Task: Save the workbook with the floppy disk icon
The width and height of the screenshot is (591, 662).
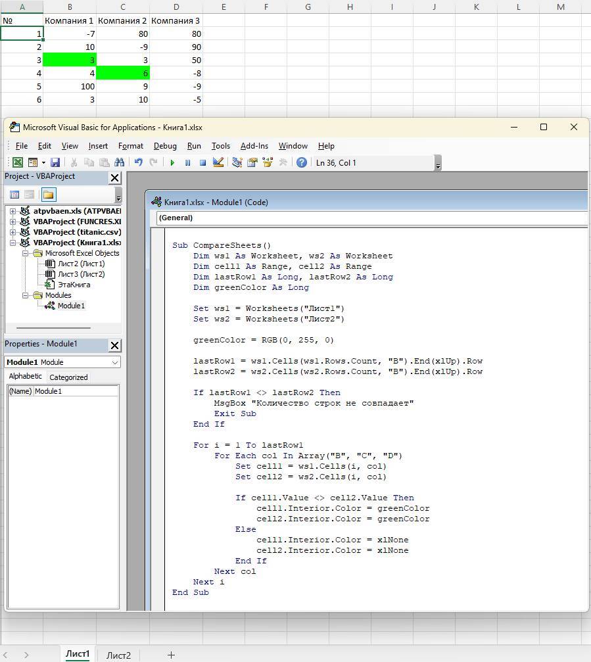Action: coord(55,162)
